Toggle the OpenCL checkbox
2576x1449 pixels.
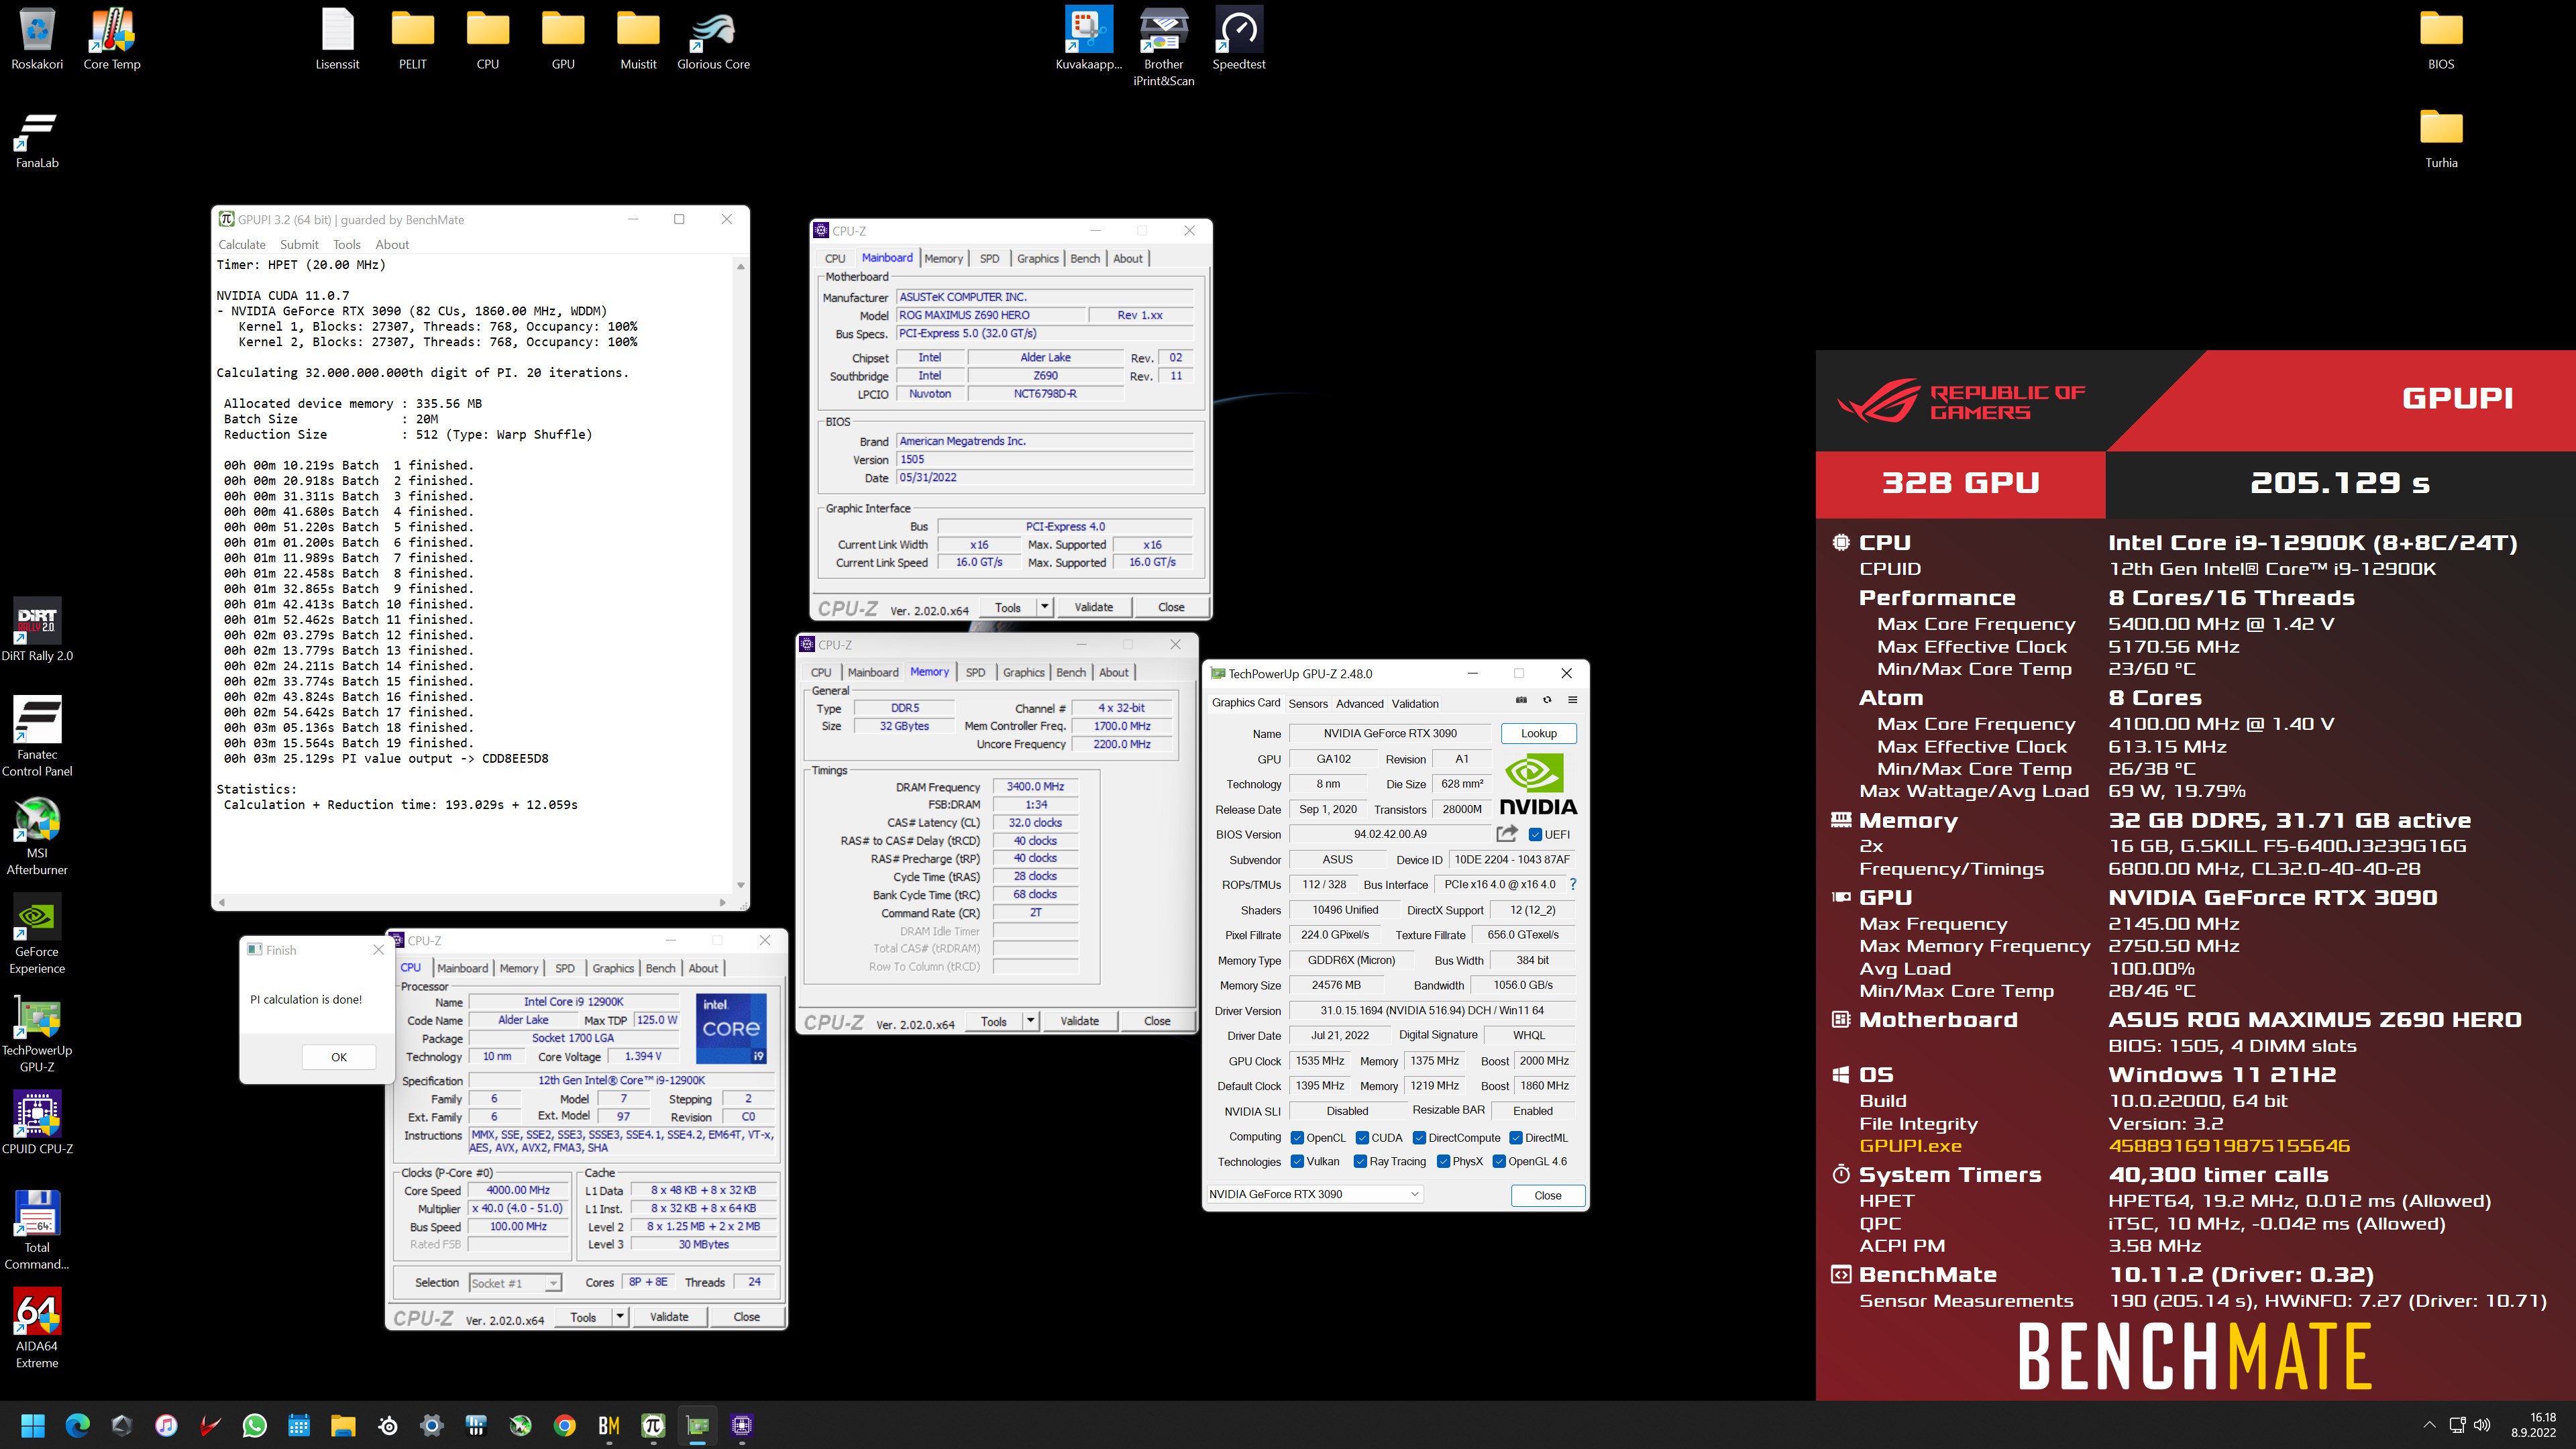pyautogui.click(x=1297, y=1137)
